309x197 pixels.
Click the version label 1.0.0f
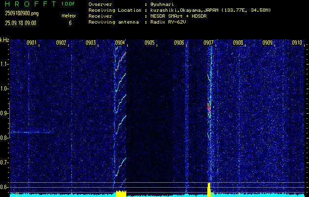pos(68,4)
